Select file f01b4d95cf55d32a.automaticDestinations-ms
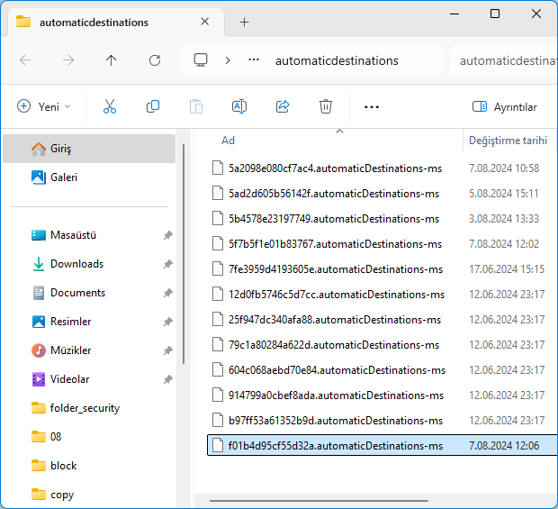 click(336, 446)
